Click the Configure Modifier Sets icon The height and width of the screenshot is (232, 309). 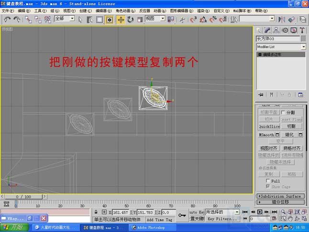(x=300, y=95)
